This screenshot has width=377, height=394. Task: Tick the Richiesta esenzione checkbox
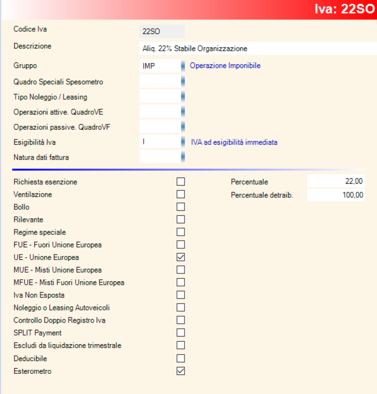click(x=181, y=182)
